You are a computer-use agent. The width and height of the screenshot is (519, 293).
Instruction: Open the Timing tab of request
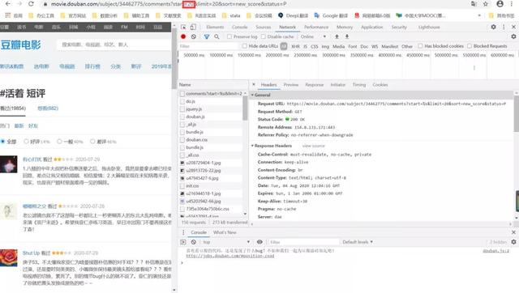(358, 85)
